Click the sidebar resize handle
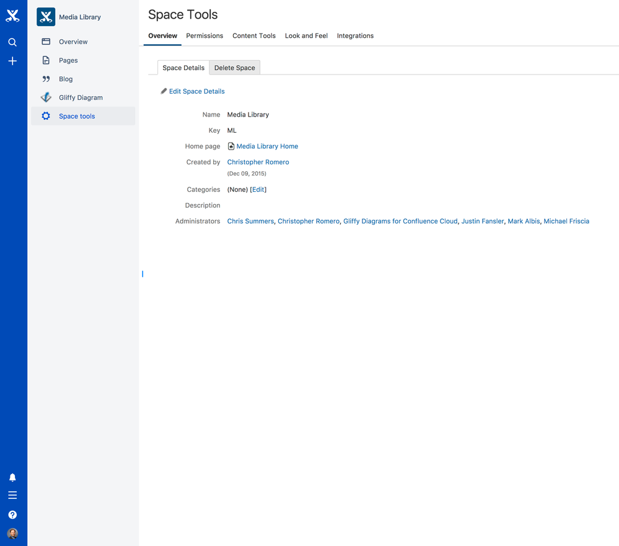619x546 pixels. [143, 274]
